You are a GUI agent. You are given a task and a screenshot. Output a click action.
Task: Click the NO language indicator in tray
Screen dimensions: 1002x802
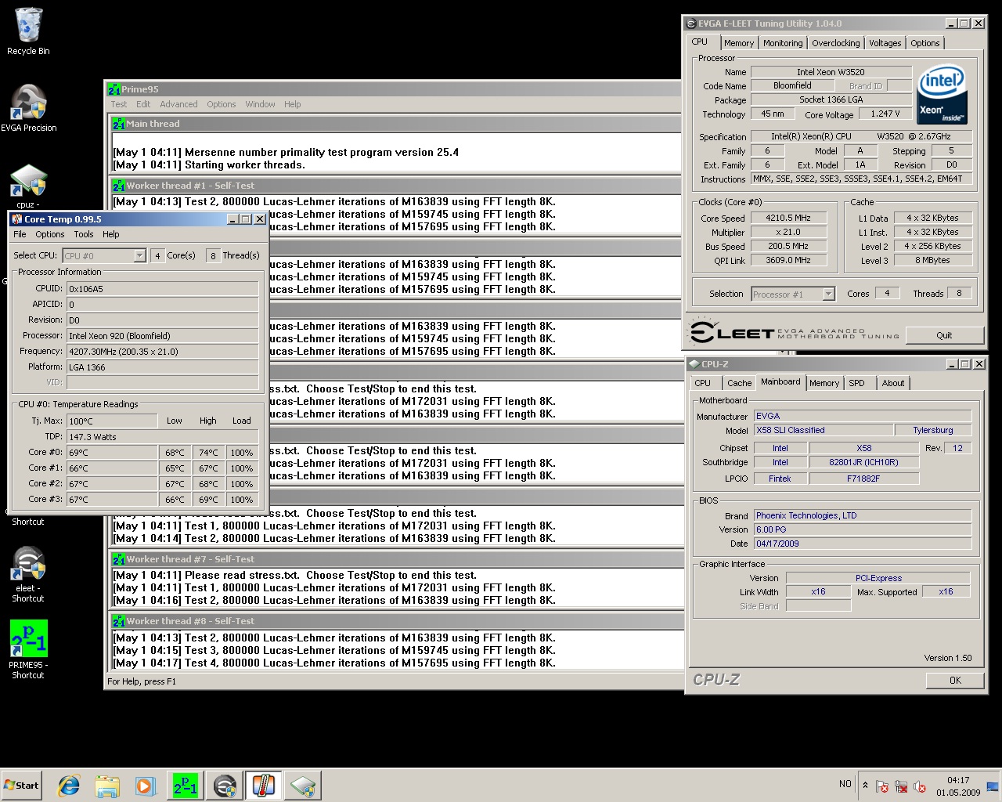click(x=845, y=784)
